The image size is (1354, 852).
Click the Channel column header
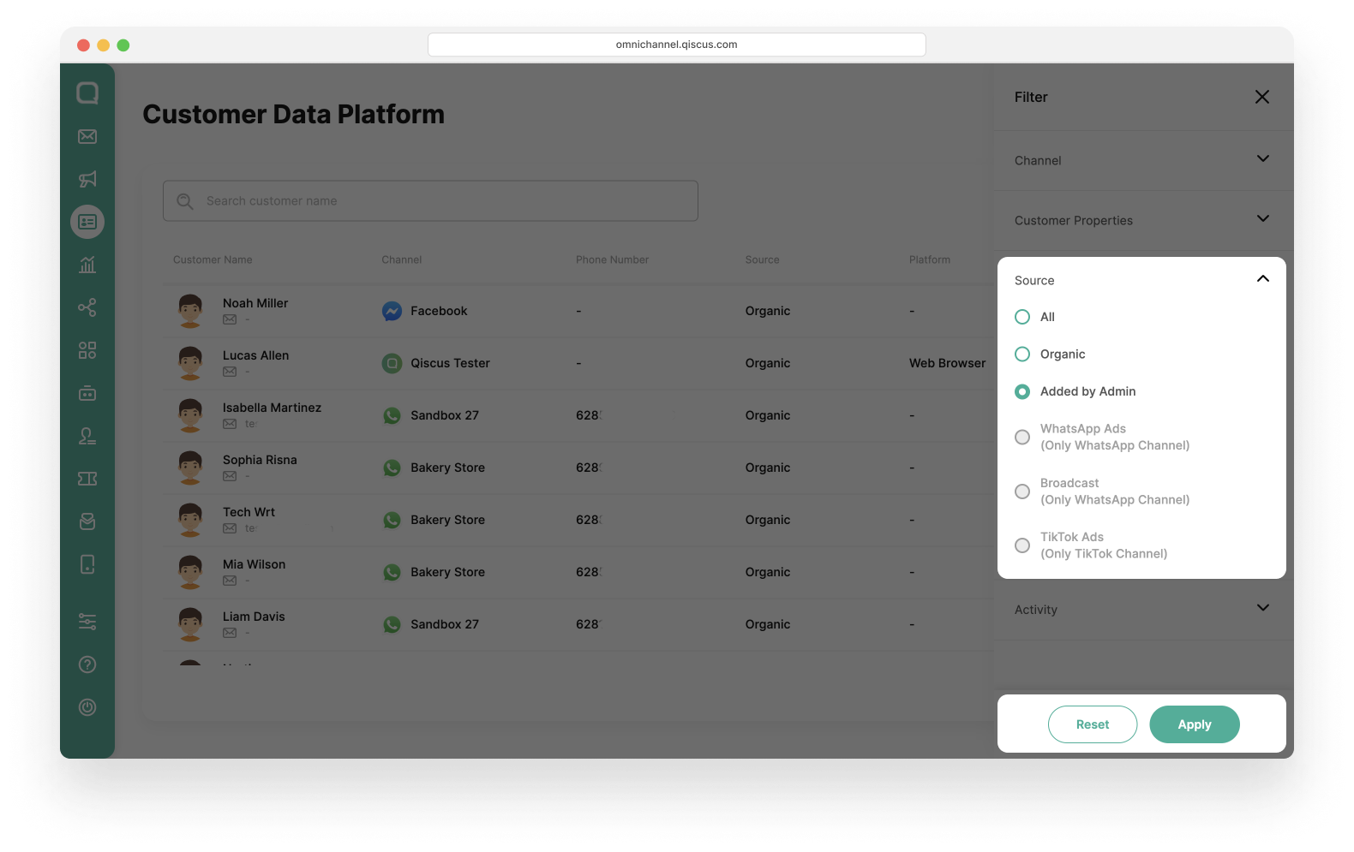click(x=402, y=260)
